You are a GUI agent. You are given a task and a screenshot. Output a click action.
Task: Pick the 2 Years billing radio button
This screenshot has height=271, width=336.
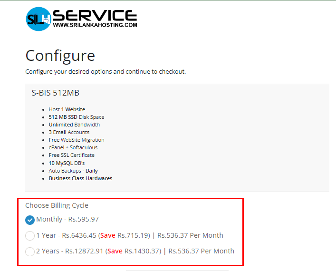coord(30,251)
